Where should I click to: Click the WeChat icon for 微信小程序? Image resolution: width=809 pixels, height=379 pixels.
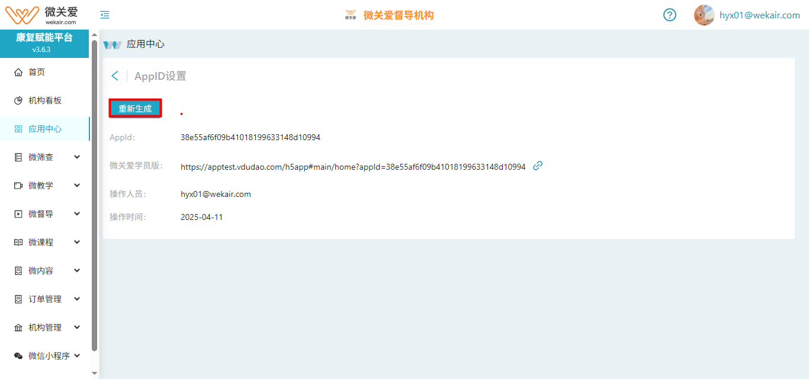tap(18, 356)
